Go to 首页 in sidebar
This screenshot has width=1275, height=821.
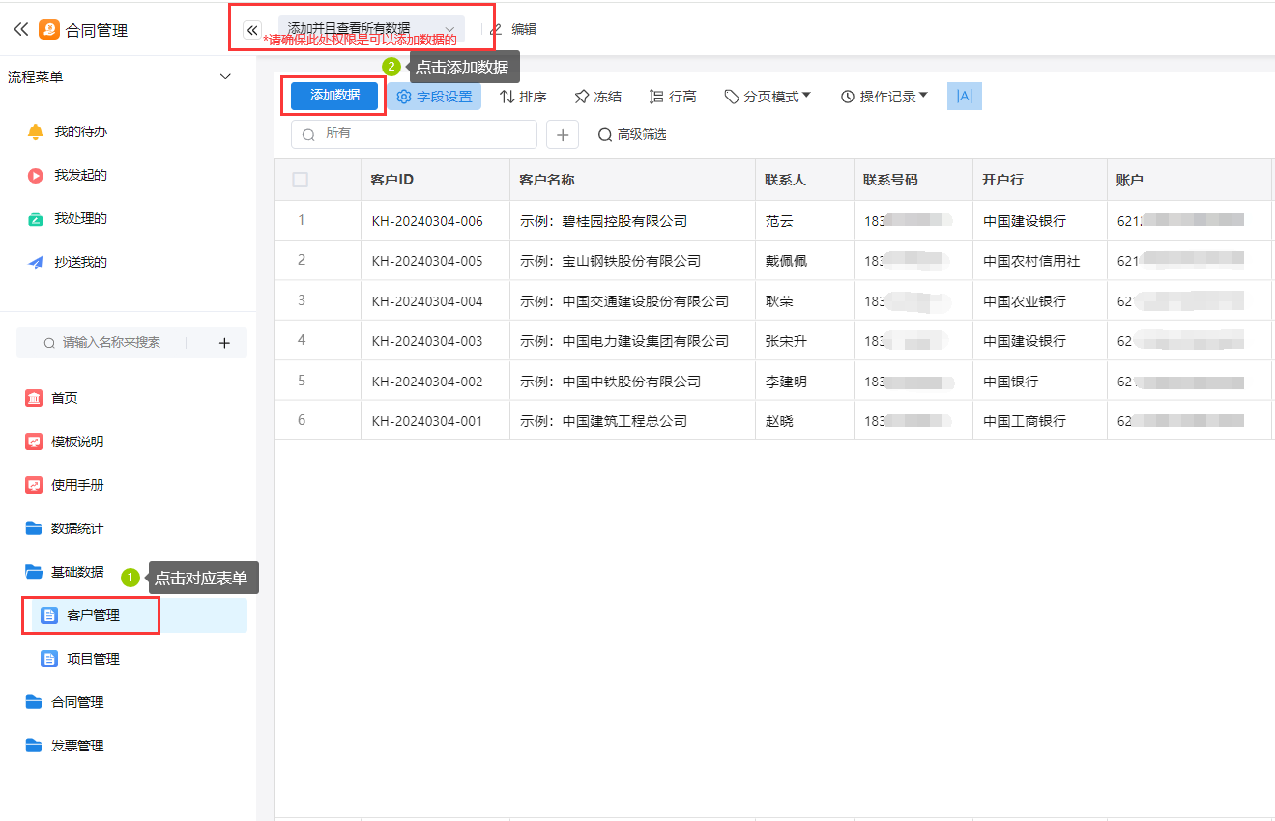point(65,398)
